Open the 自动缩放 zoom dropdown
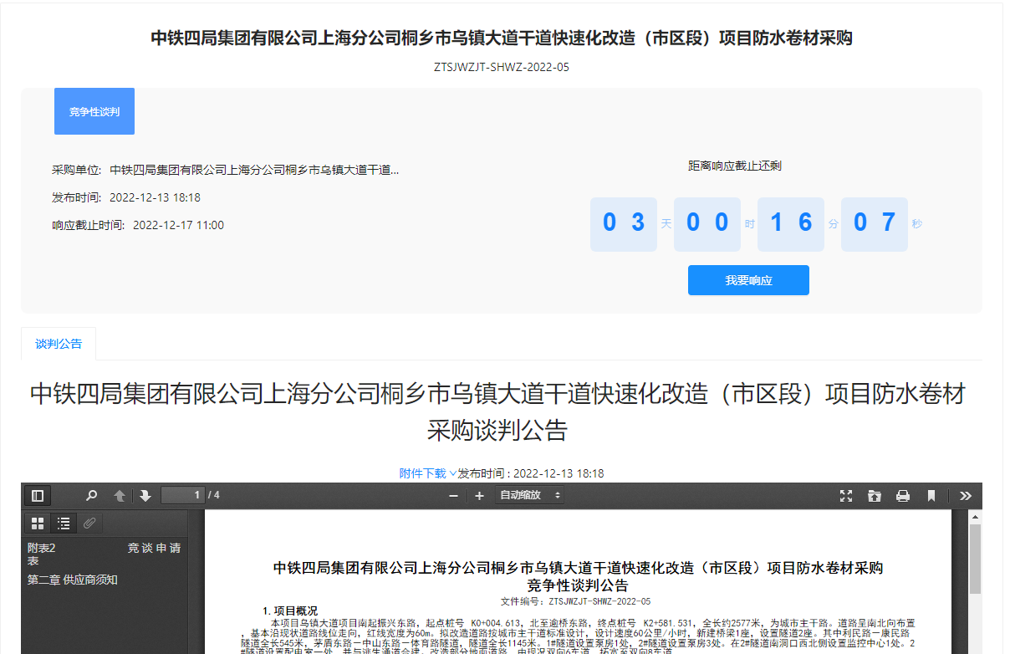The image size is (1010, 654). click(x=529, y=495)
